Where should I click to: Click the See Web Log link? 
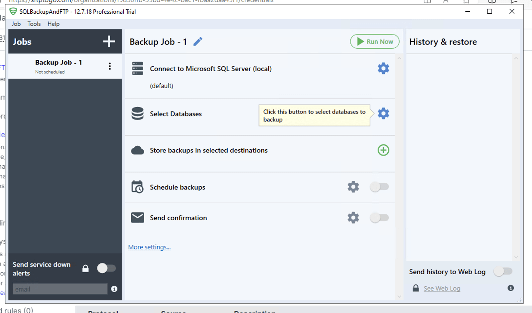pos(442,288)
